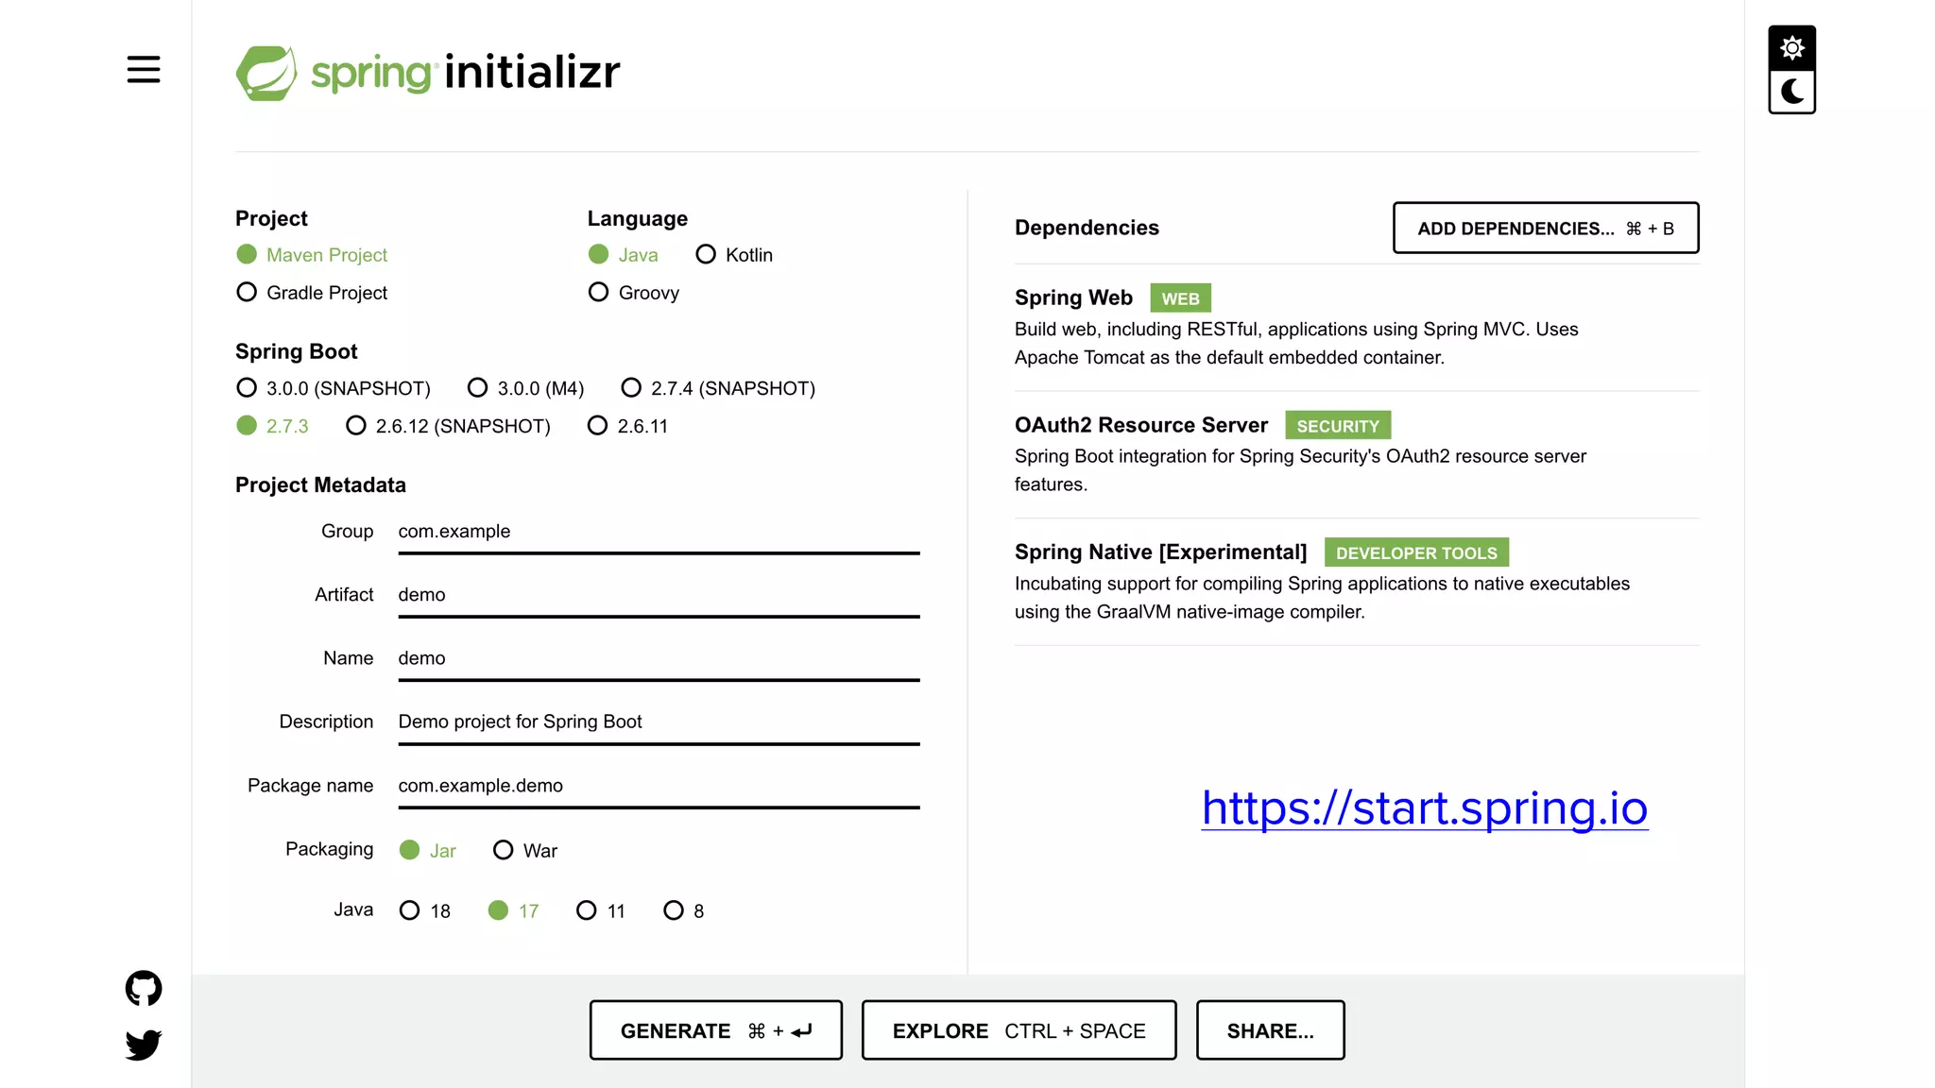
Task: Click the Explore button
Action: coord(1019,1030)
